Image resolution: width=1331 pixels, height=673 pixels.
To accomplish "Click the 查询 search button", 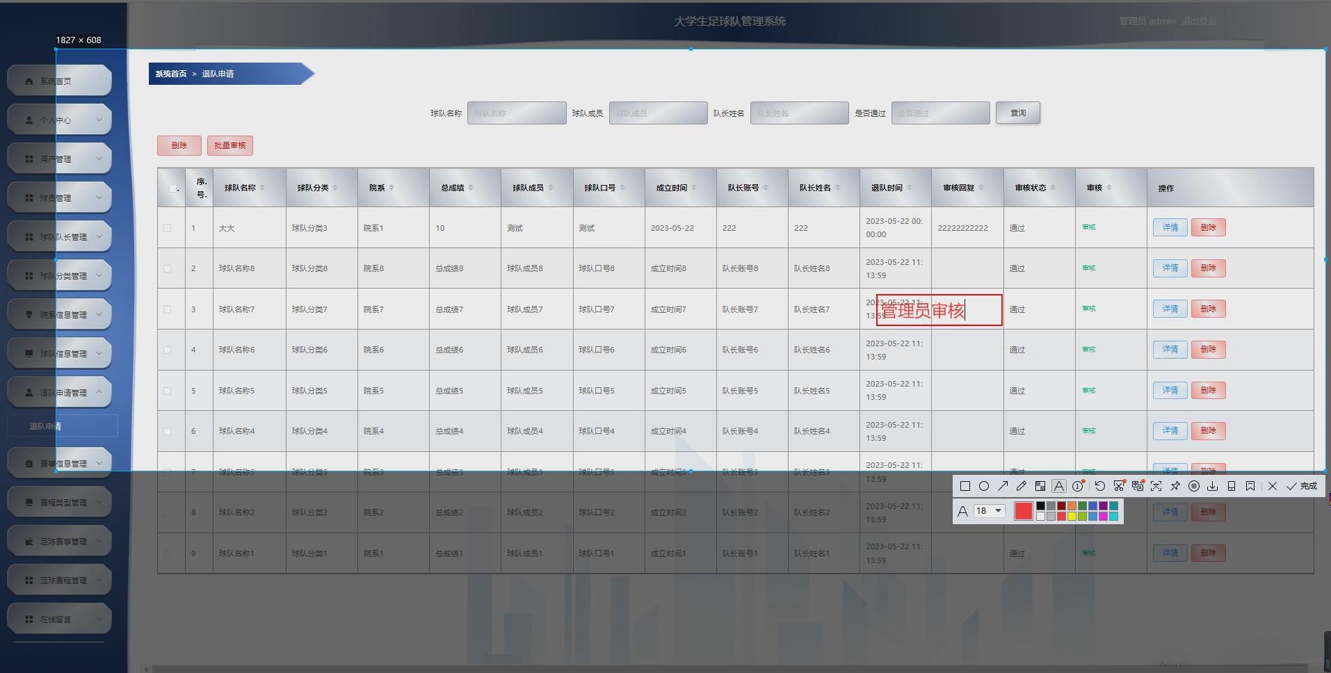I will coord(1018,113).
